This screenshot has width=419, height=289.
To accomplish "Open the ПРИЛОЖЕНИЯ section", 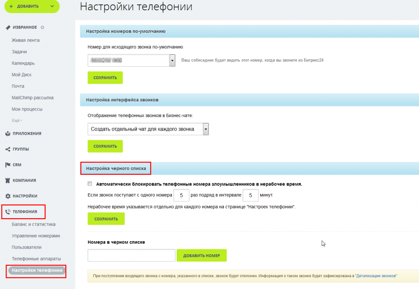I will (x=27, y=133).
